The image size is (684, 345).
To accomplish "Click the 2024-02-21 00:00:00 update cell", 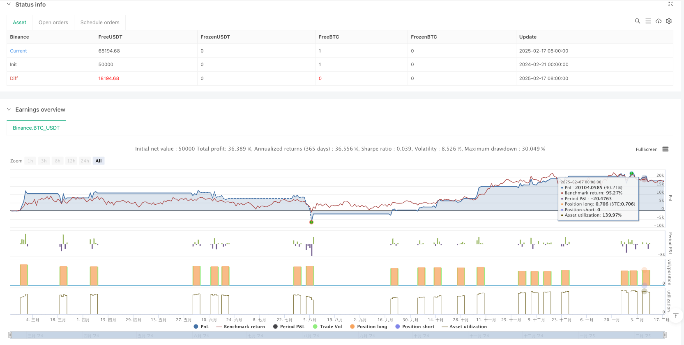I will [x=544, y=64].
